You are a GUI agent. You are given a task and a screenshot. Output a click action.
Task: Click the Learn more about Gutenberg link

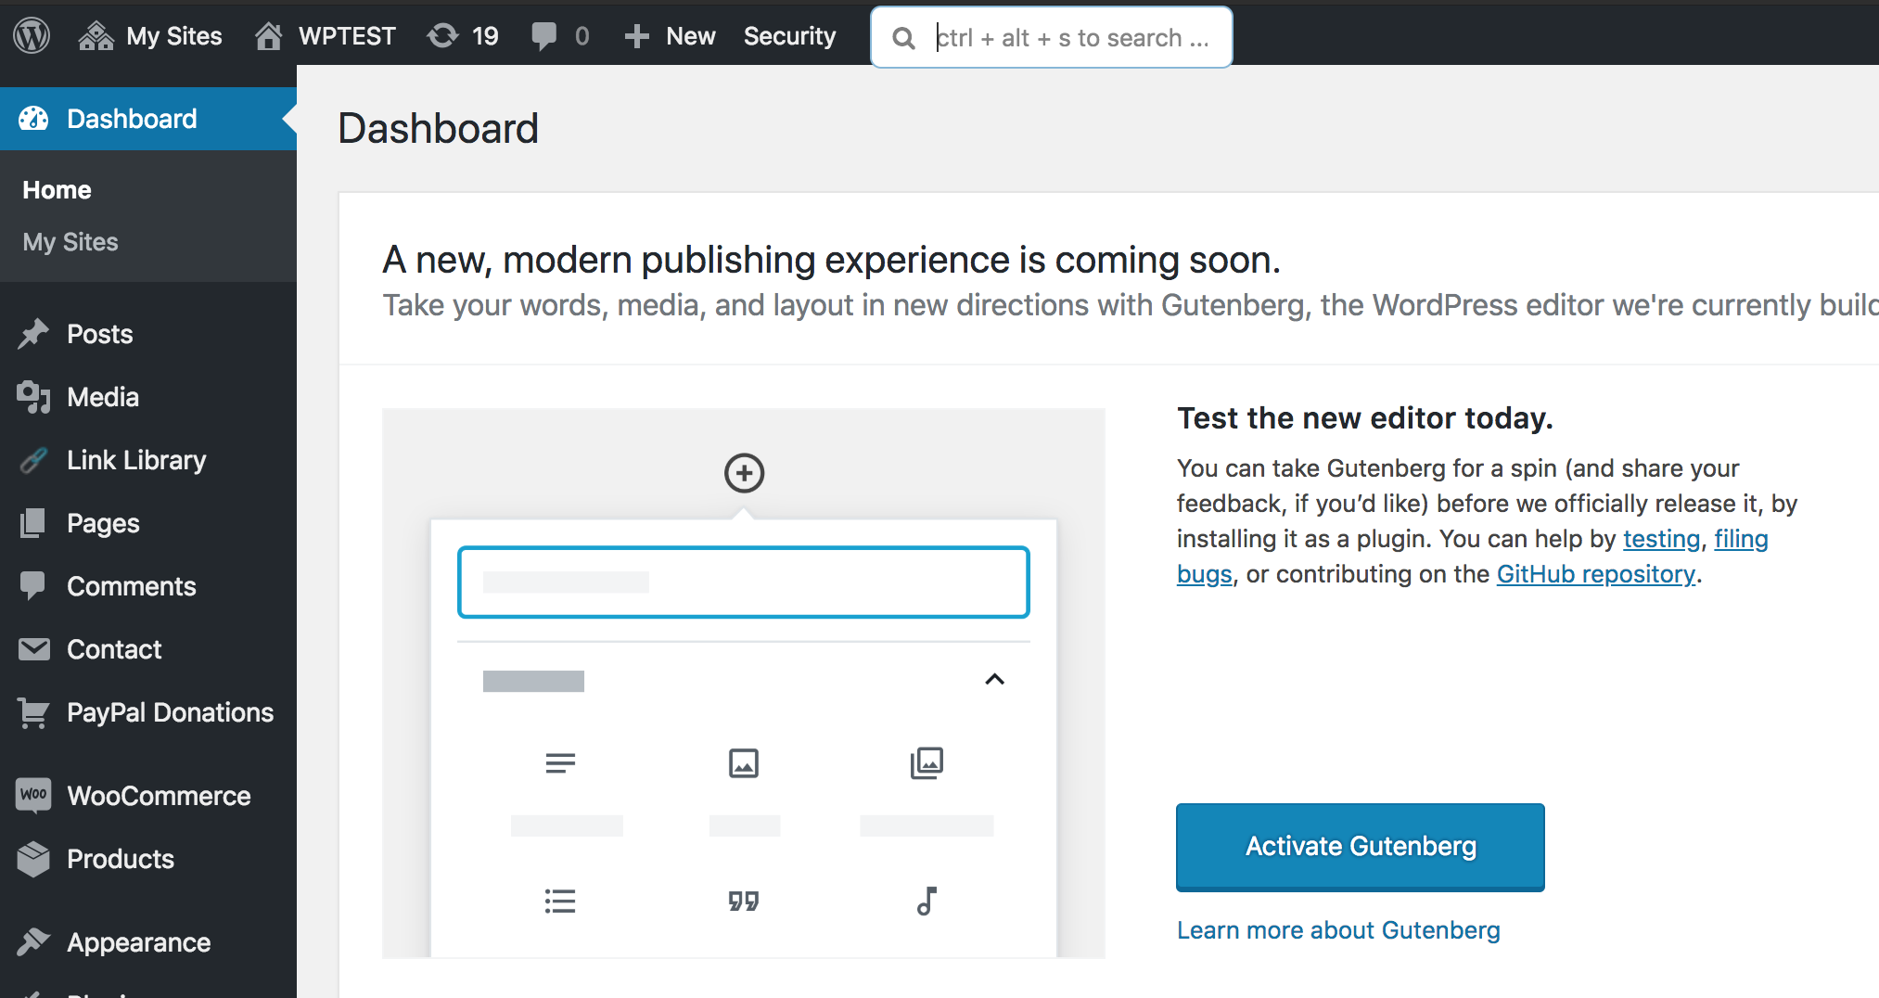click(1337, 930)
